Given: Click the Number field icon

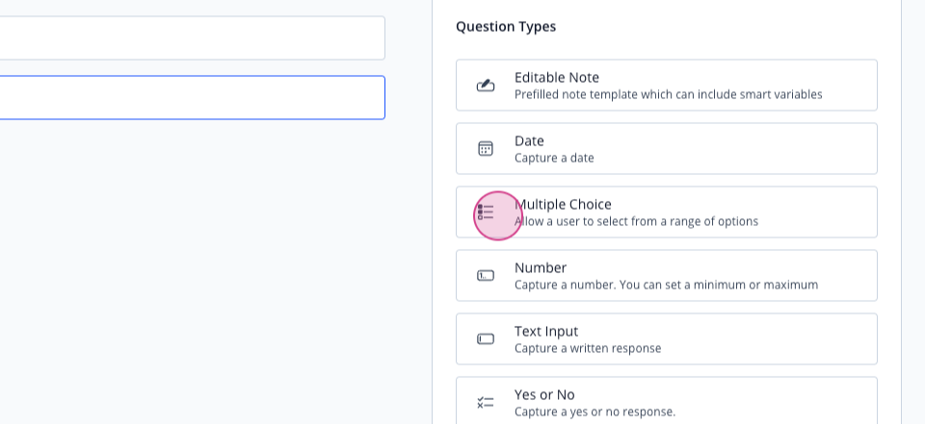Looking at the screenshot, I should (x=486, y=276).
